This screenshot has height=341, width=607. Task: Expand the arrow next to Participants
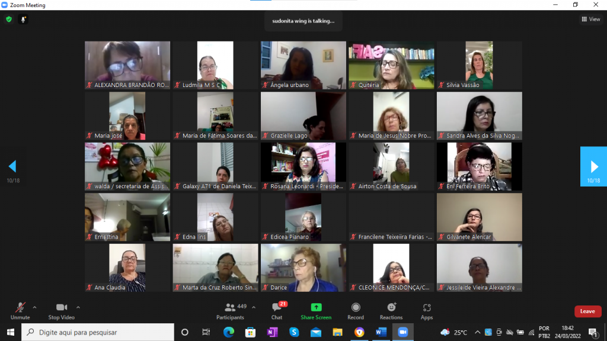[254, 307]
